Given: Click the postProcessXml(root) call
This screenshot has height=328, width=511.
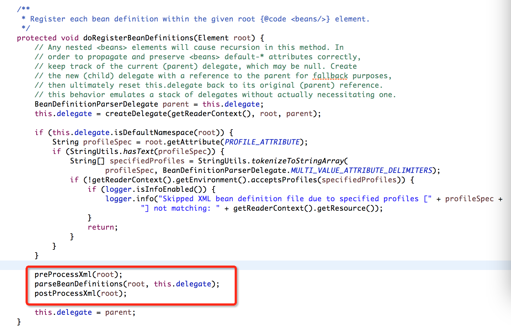Looking at the screenshot, I should [80, 293].
